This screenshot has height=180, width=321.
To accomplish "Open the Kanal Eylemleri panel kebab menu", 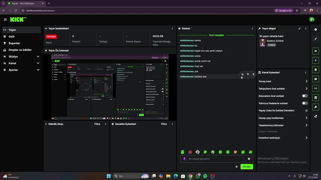I will [305, 72].
